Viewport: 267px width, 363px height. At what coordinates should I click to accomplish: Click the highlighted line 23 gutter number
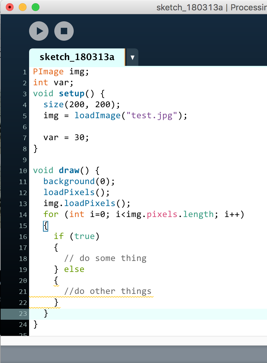coord(23,314)
